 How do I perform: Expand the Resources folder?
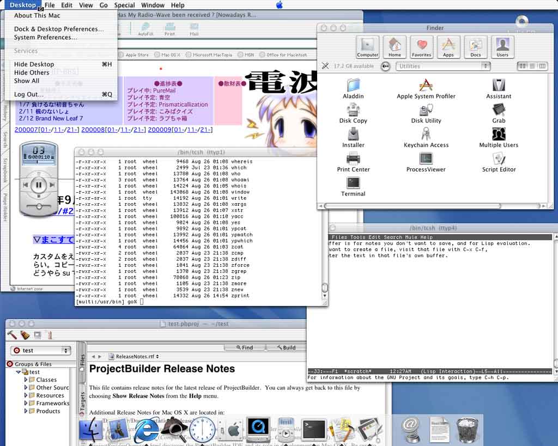[26, 395]
